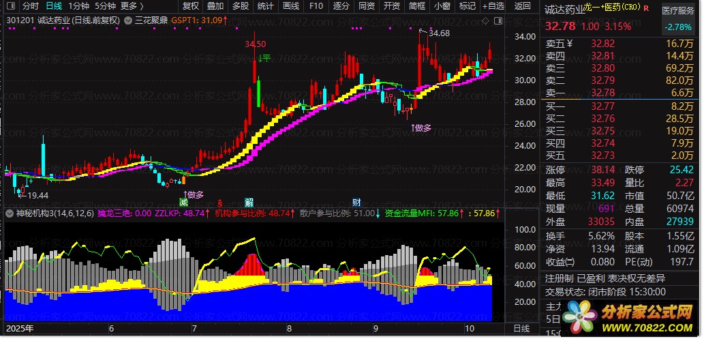Click the 诚达药业 stock name header
This screenshot has width=704, height=339.
tap(565, 10)
